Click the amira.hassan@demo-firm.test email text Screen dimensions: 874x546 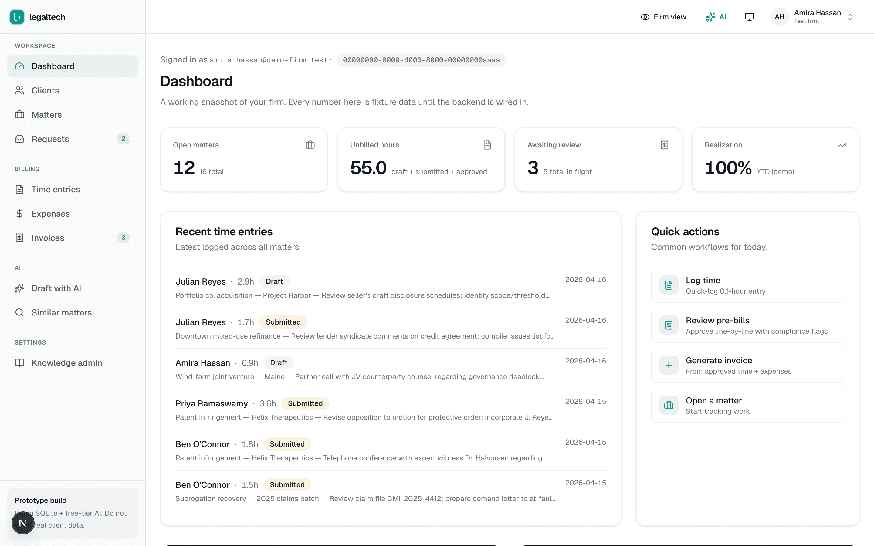coord(269,60)
